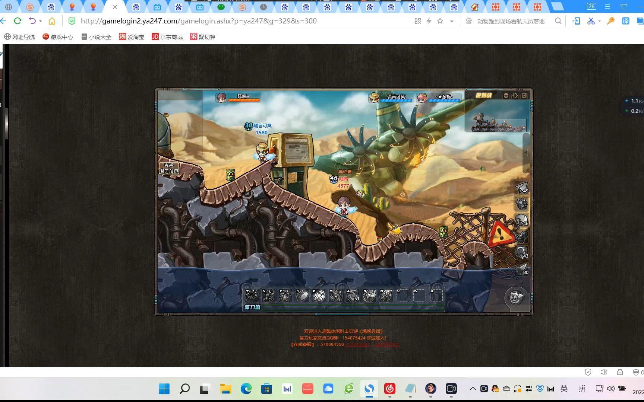The height and width of the screenshot is (402, 644).
Task: Close the active browser tab
Action: (x=115, y=7)
